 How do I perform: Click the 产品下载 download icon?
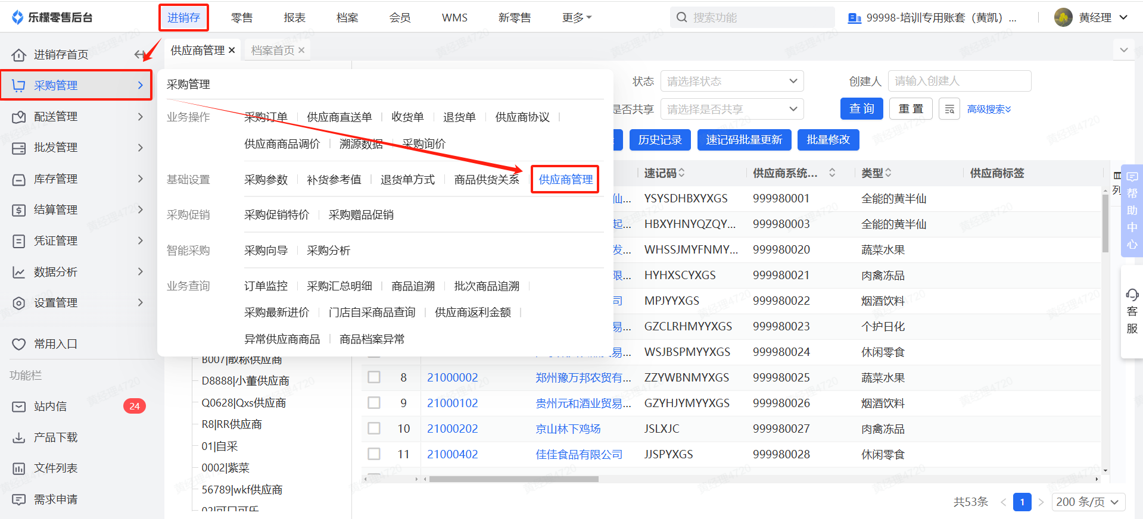(x=19, y=437)
